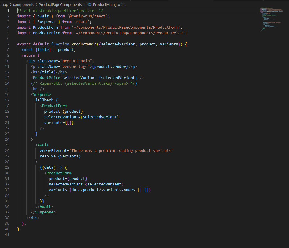
Task: Click line number 41 in the gutter
Action: [7, 234]
